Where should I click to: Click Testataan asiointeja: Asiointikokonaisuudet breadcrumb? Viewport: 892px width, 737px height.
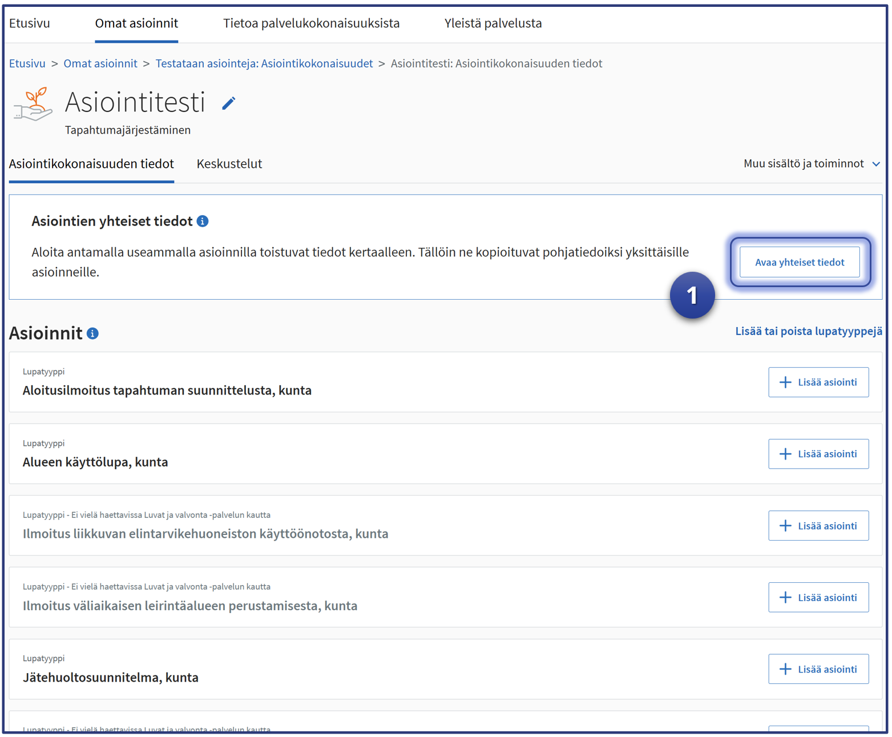(x=264, y=63)
